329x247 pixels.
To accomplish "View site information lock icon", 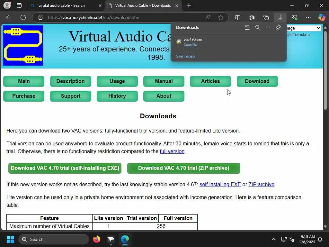I will tap(40, 17).
